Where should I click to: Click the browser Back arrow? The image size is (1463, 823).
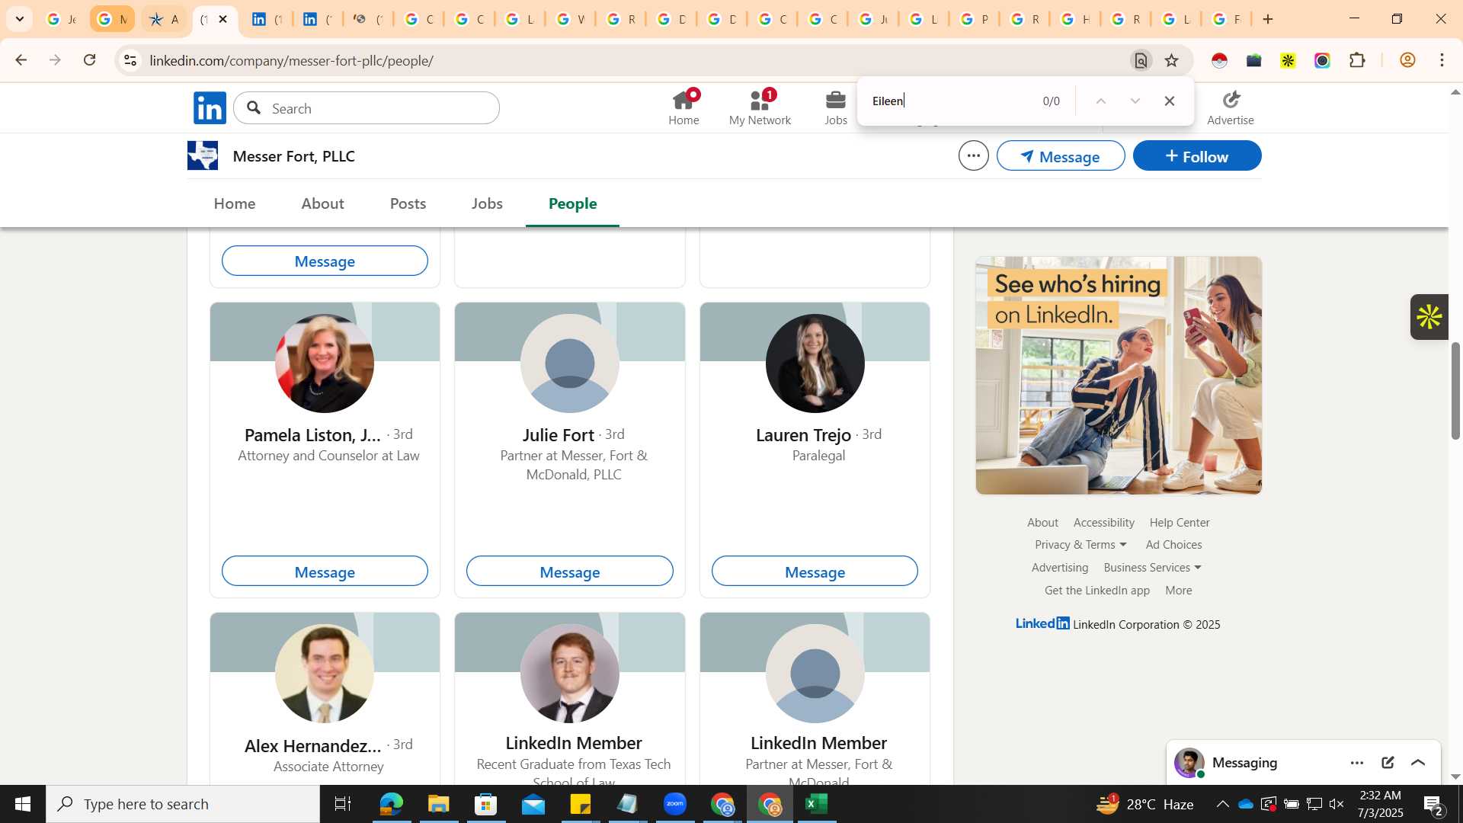tap(21, 60)
